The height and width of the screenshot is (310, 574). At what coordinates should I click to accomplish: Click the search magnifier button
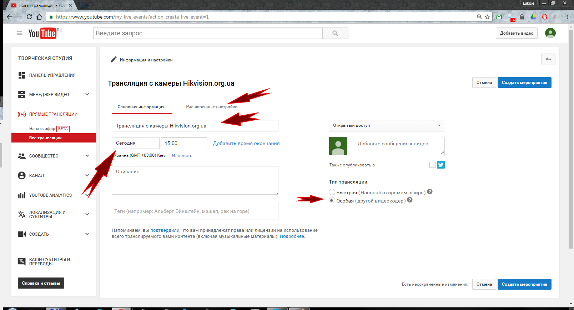335,33
